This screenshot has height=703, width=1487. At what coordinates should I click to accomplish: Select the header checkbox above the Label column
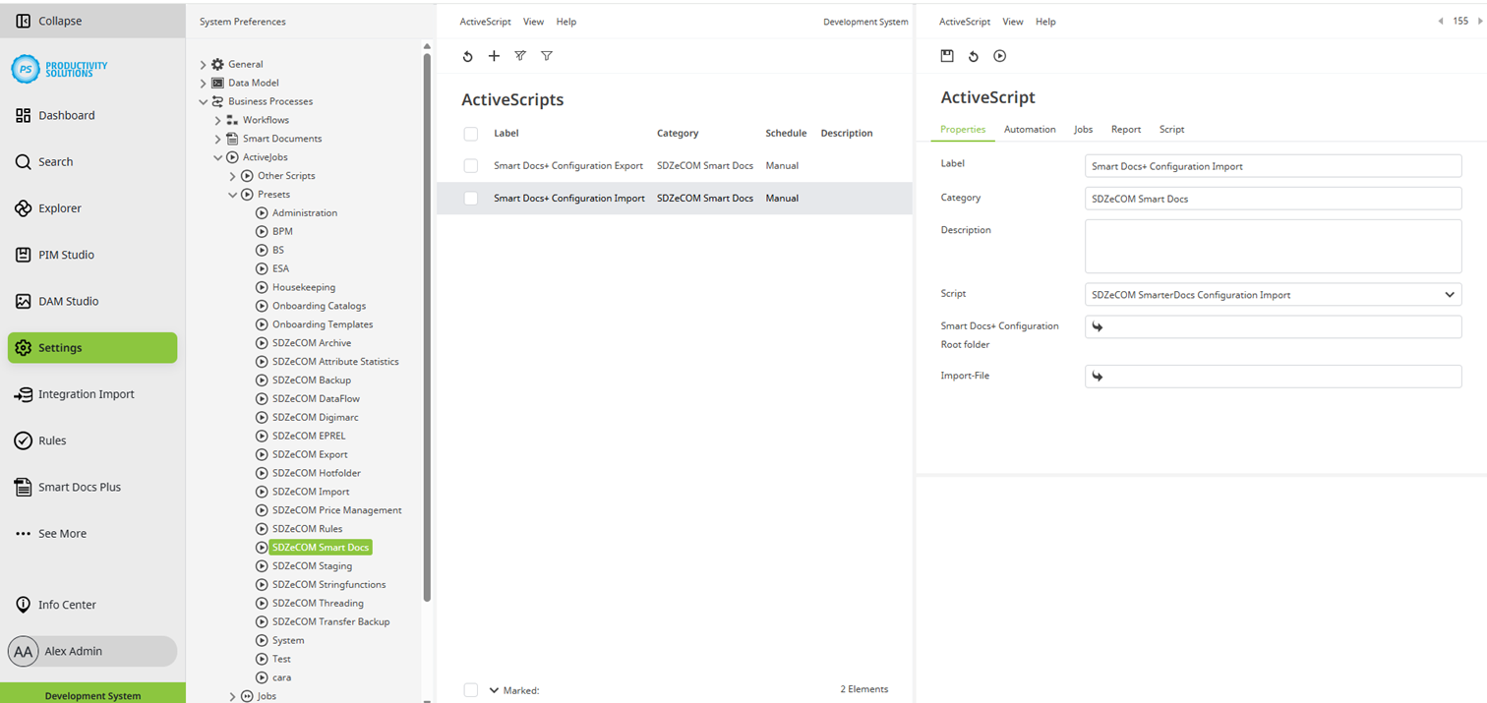click(470, 133)
